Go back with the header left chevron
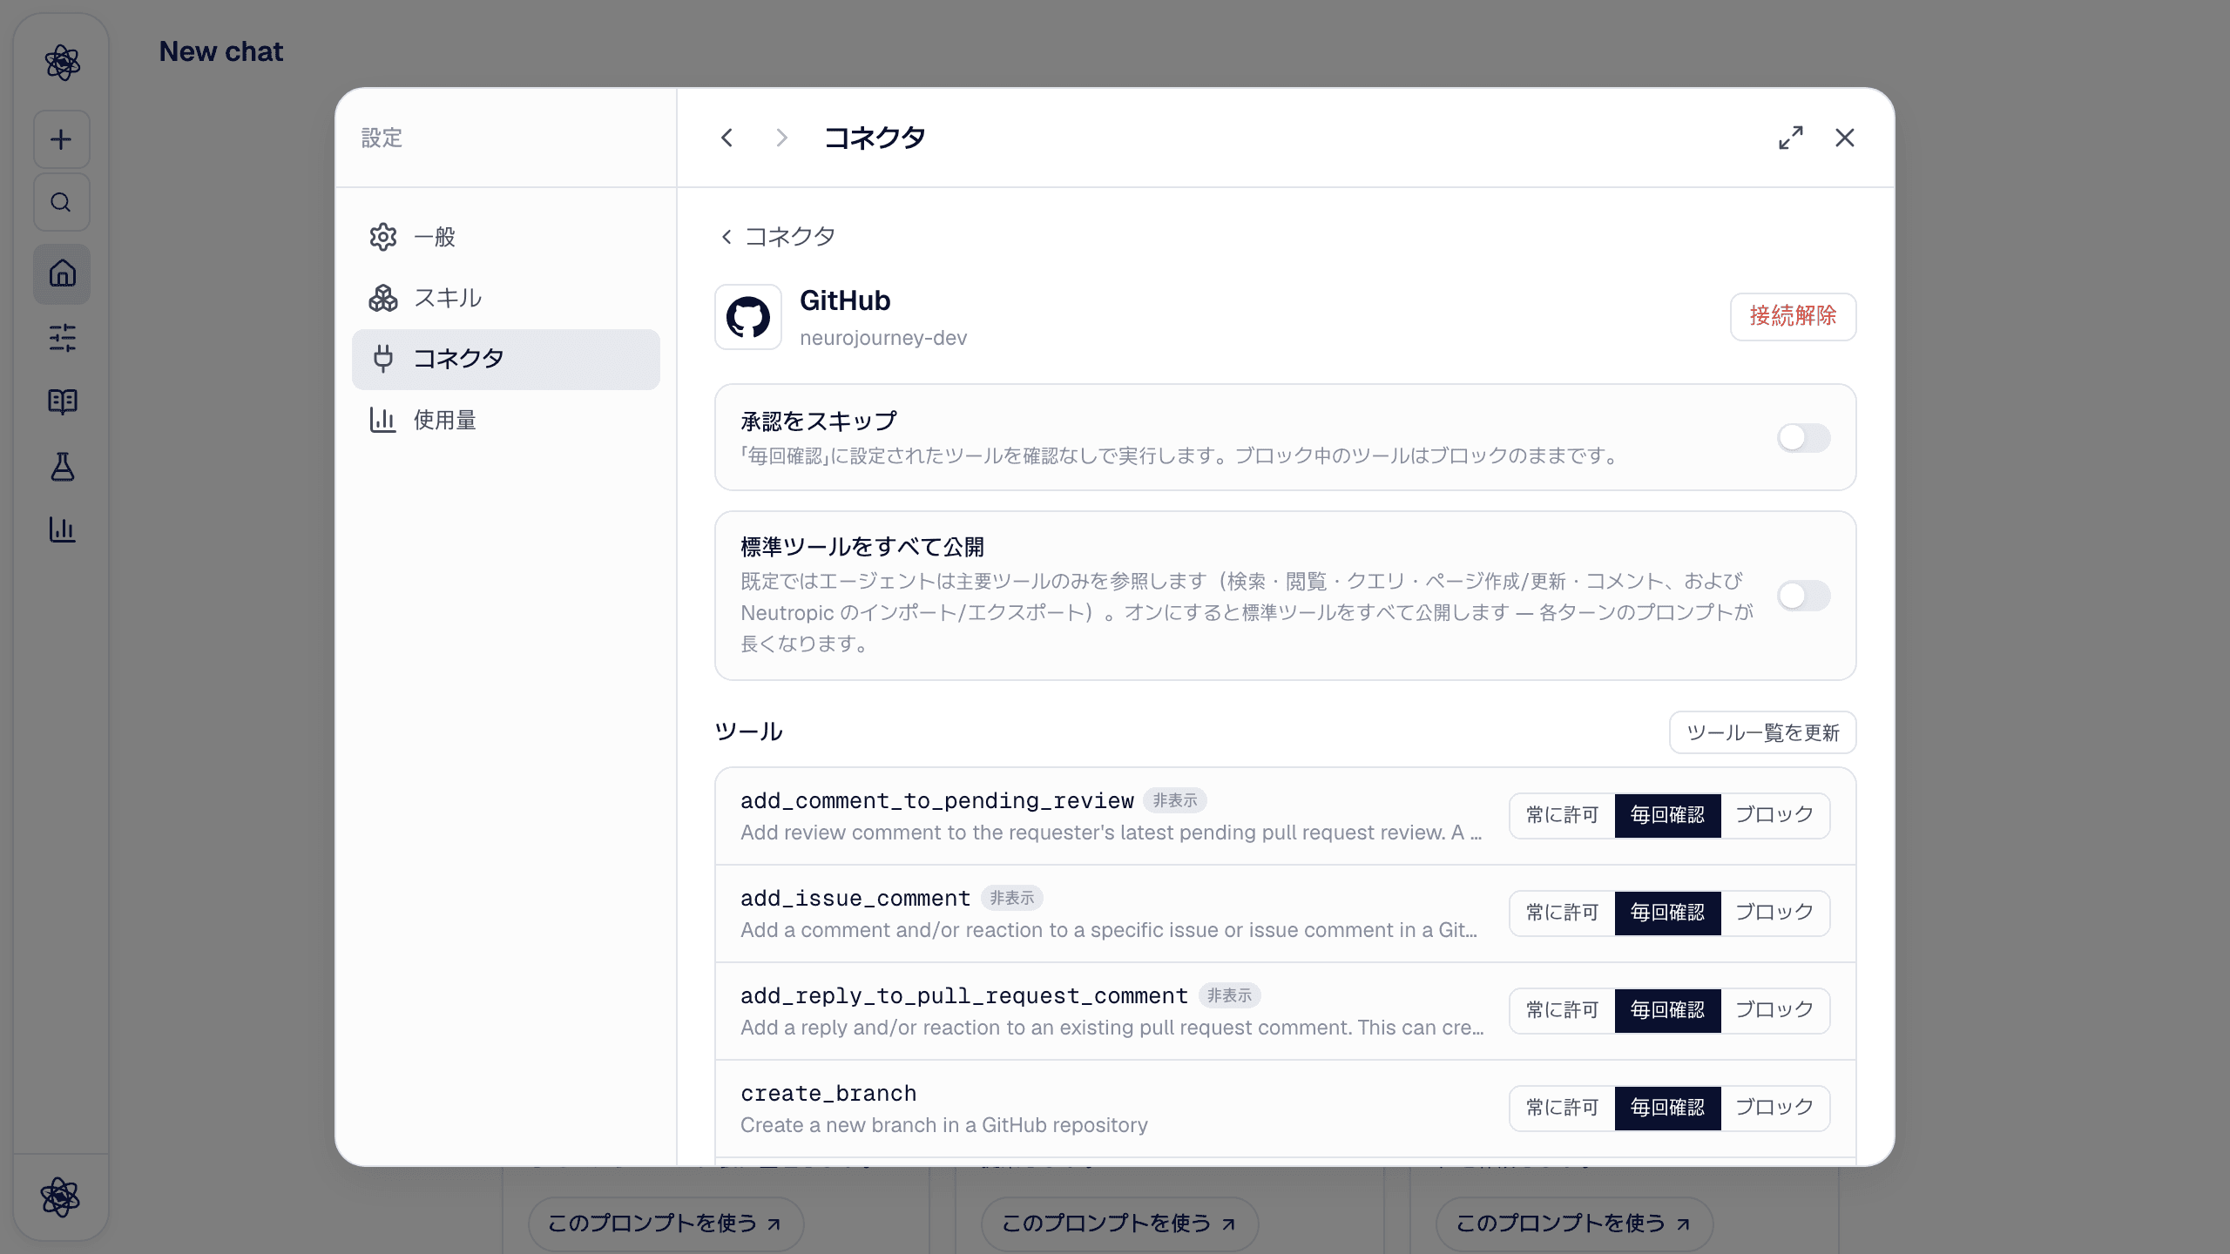 (x=727, y=138)
